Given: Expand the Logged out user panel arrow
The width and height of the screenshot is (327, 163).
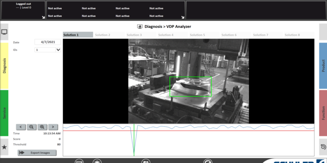Looking at the screenshot, I should [43, 18].
